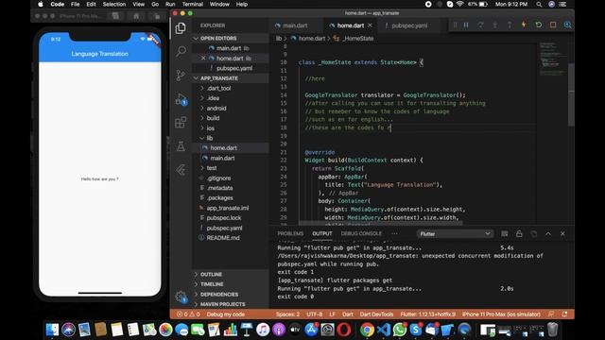605x340 pixels.
Task: Click the debug Step Out button
Action: 510,25
